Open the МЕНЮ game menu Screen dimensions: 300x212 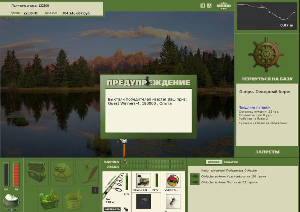point(223,6)
